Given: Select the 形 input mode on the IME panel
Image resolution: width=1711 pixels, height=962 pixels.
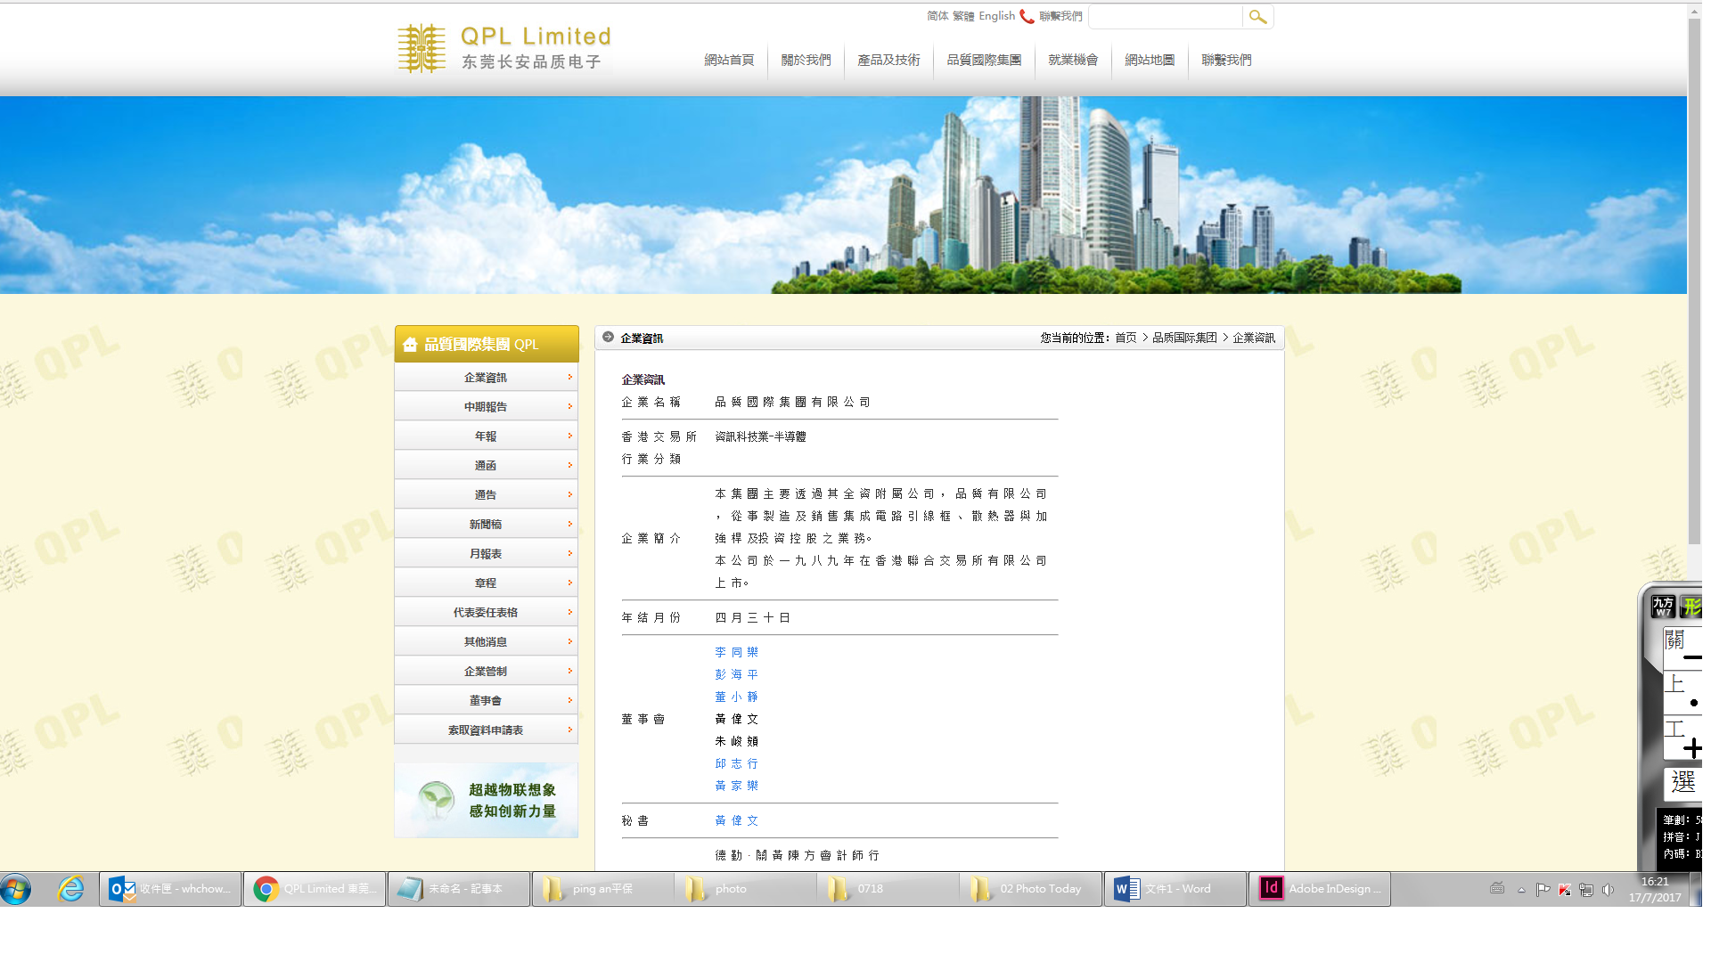Looking at the screenshot, I should (x=1694, y=607).
